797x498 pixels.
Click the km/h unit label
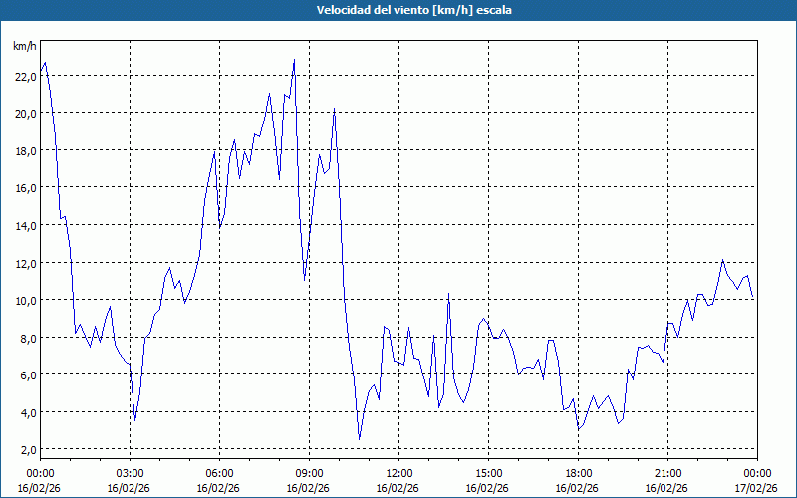[25, 47]
